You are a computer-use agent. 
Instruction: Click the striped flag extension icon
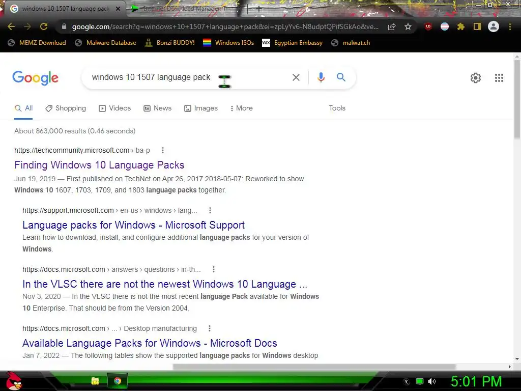tap(445, 26)
